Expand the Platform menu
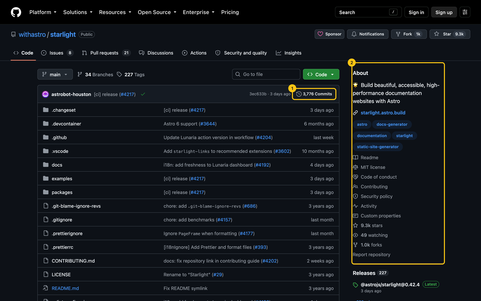Image resolution: width=481 pixels, height=301 pixels. click(x=43, y=12)
